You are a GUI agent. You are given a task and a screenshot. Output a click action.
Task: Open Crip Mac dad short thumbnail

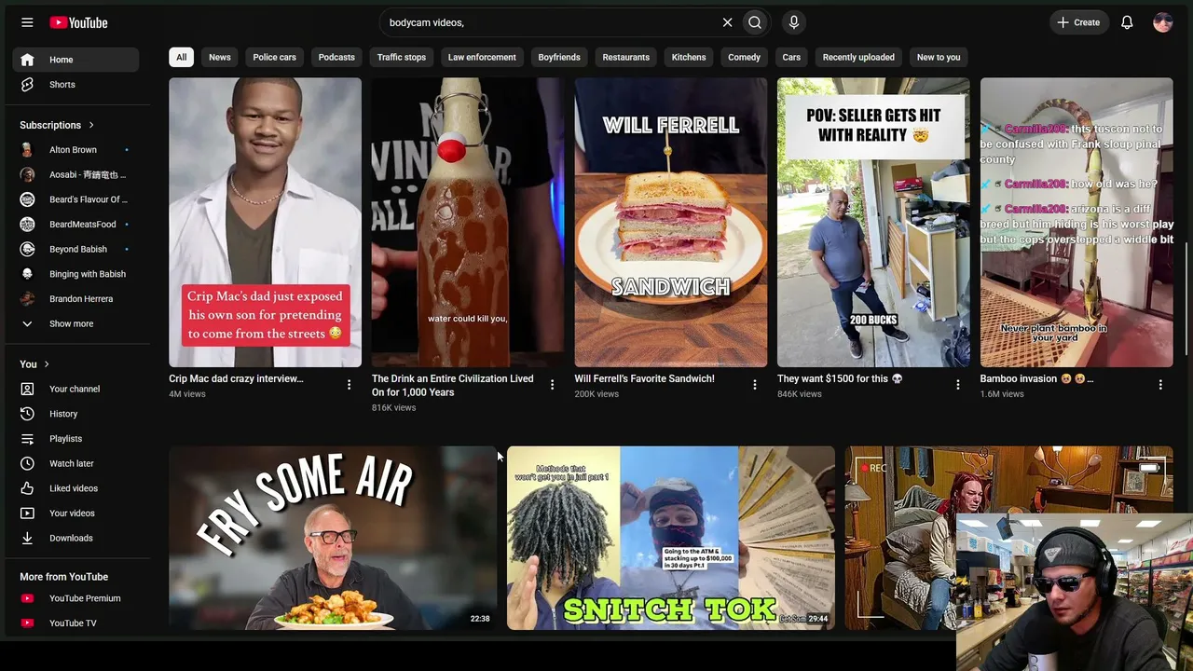tap(265, 222)
